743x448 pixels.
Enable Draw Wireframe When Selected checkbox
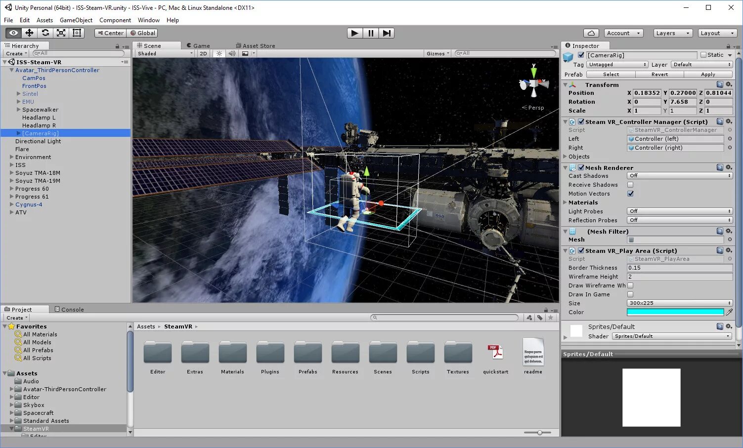[630, 285]
